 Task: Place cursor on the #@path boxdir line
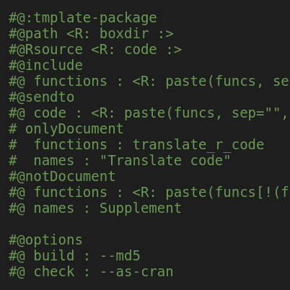tap(91, 34)
